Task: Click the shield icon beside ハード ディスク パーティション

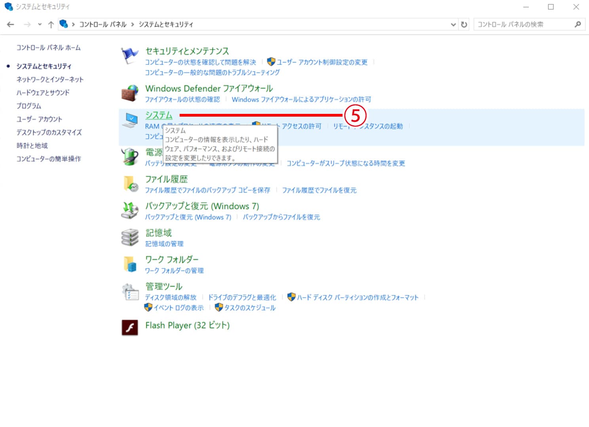Action: tap(292, 297)
